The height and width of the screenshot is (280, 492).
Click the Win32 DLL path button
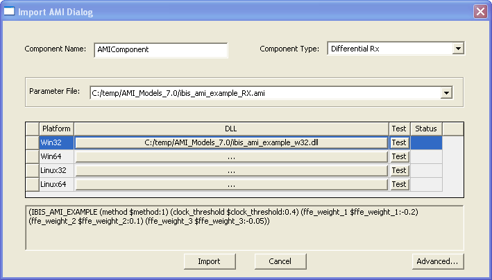coord(231,142)
